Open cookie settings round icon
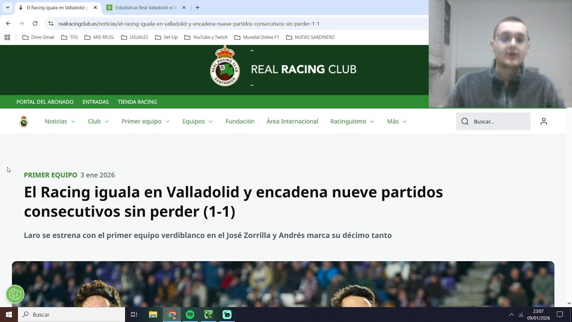 point(15,294)
